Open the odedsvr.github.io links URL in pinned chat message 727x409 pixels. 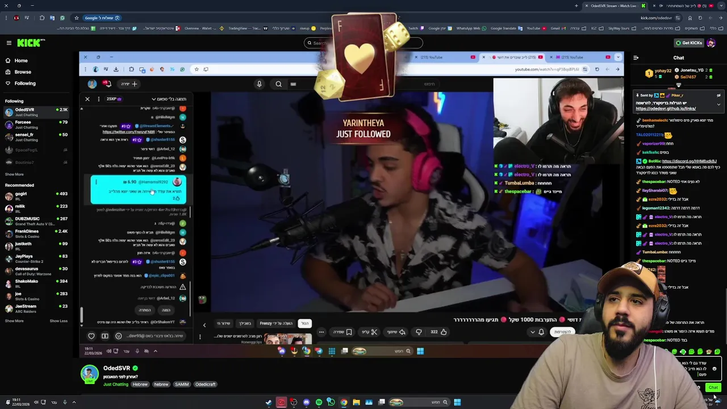point(666,108)
